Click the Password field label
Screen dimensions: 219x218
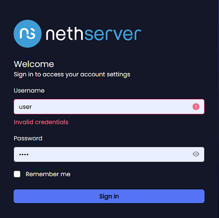(28, 138)
